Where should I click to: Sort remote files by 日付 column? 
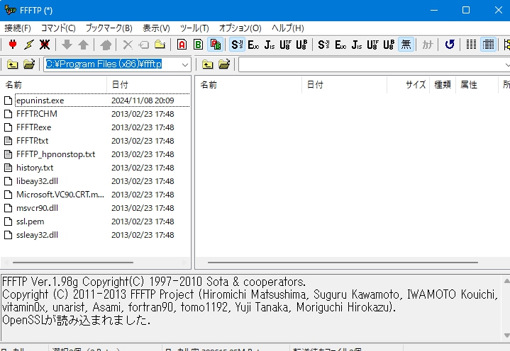pos(344,85)
